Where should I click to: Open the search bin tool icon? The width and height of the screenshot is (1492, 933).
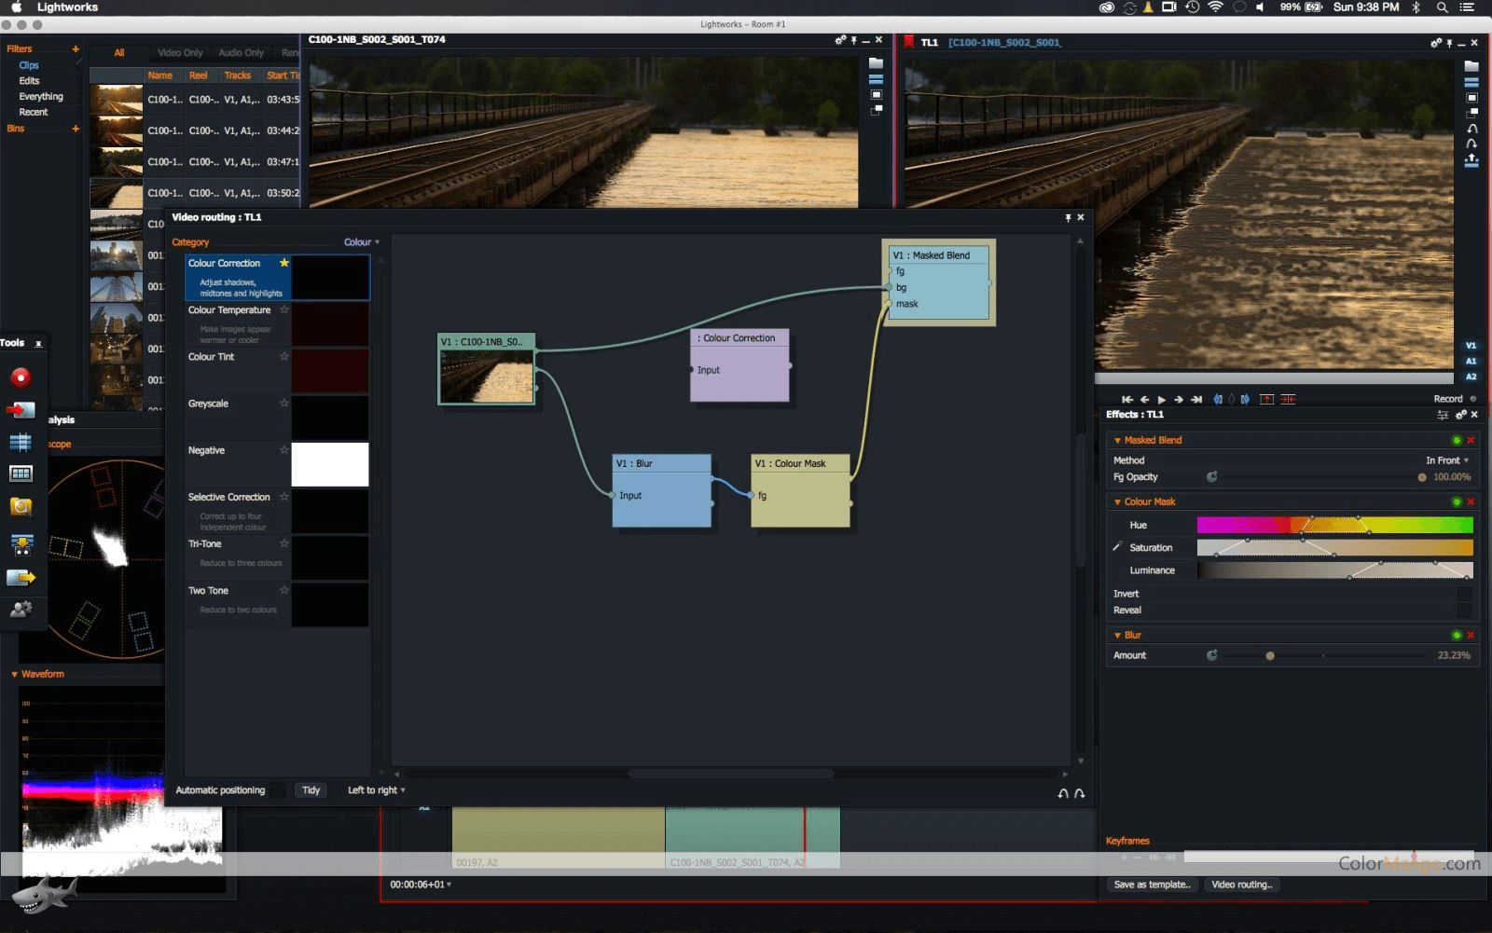[x=21, y=506]
